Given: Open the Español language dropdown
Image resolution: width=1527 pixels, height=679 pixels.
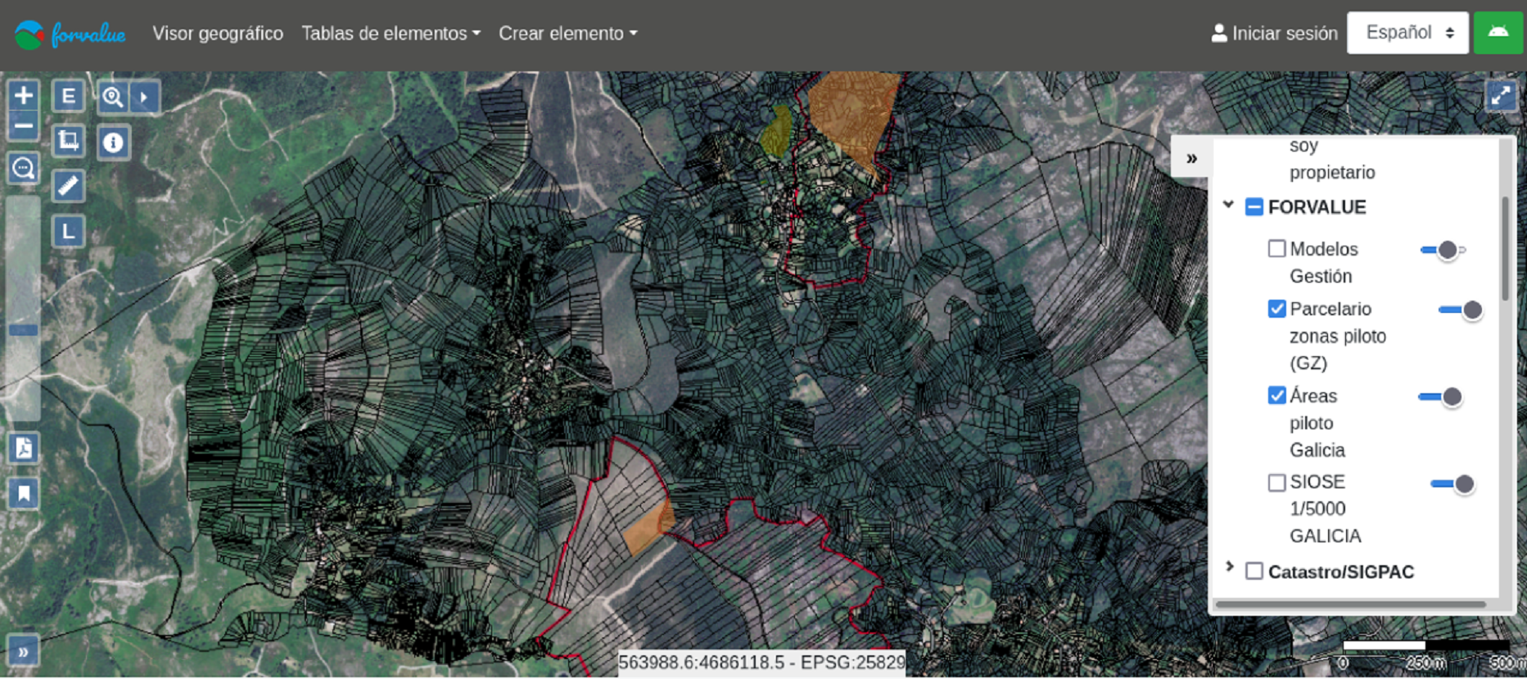Looking at the screenshot, I should point(1407,33).
